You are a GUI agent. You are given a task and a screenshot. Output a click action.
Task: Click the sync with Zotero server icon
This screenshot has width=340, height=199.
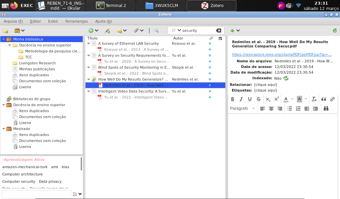[335, 31]
